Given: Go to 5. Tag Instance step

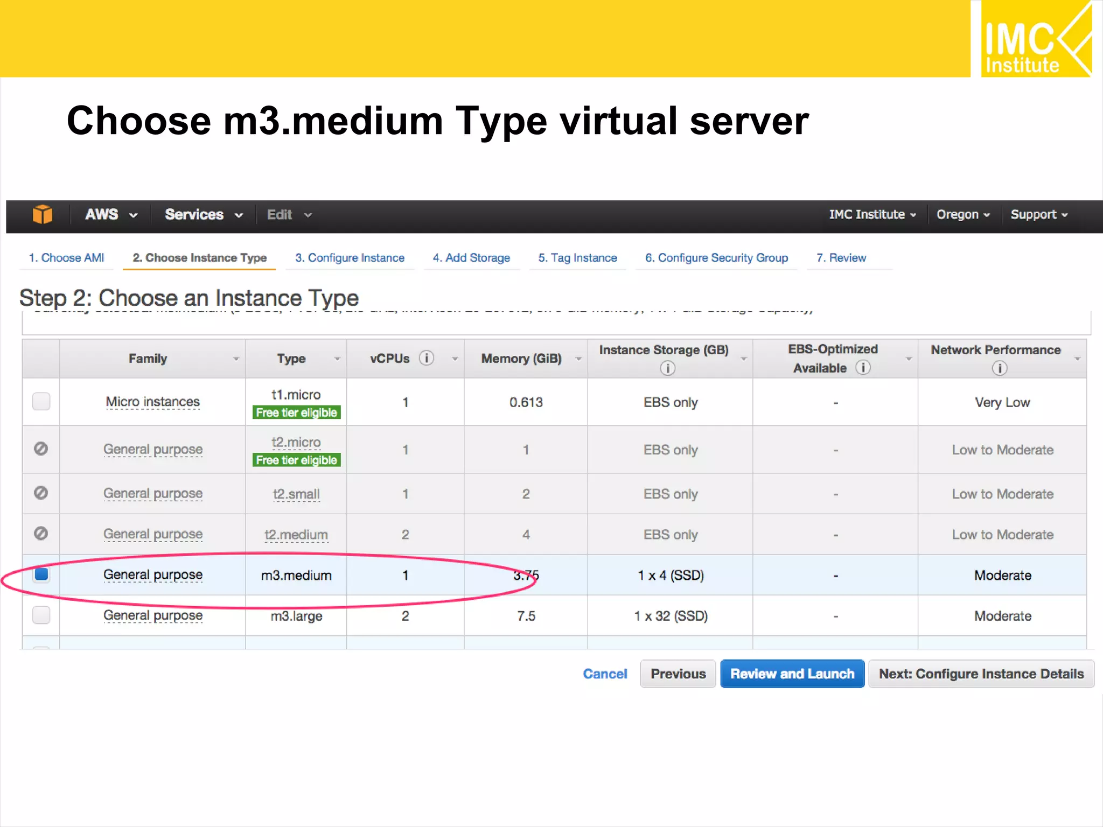Looking at the screenshot, I should pos(577,258).
